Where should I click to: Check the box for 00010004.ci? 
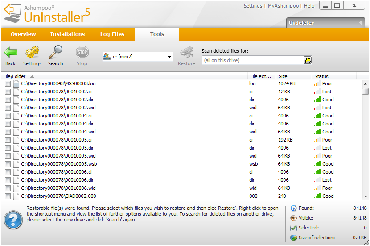pyautogui.click(x=8, y=116)
